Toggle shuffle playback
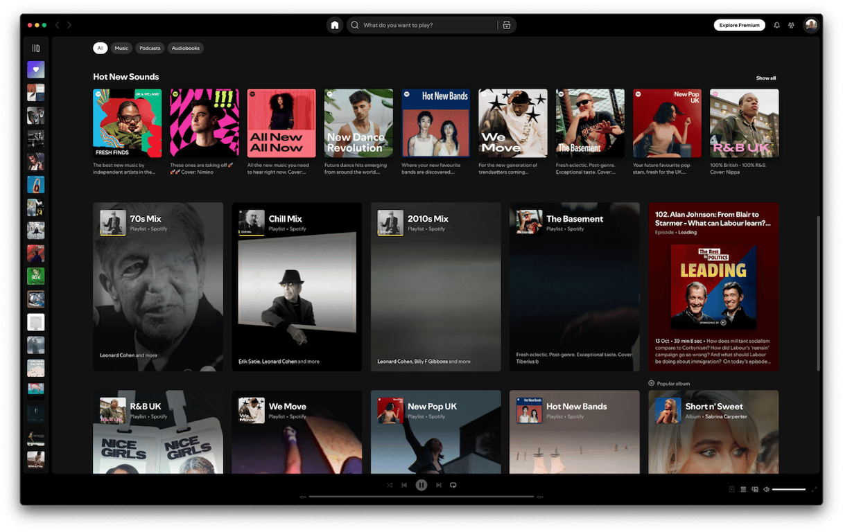Viewport: 843px width, 532px height. tap(390, 485)
